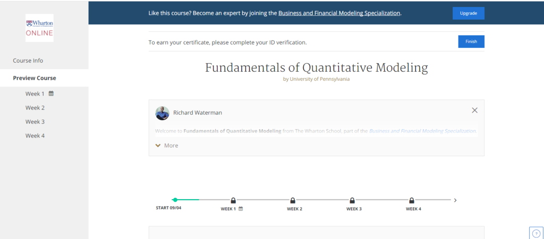Go to Week 3 in sidebar

tap(35, 122)
